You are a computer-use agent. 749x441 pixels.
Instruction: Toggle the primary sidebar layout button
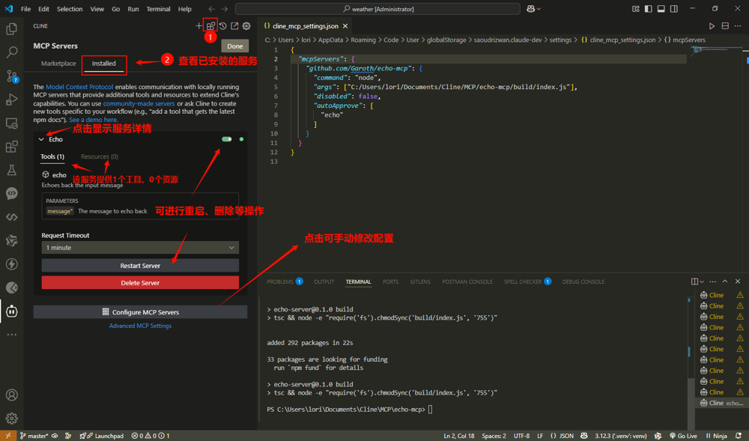coord(648,9)
